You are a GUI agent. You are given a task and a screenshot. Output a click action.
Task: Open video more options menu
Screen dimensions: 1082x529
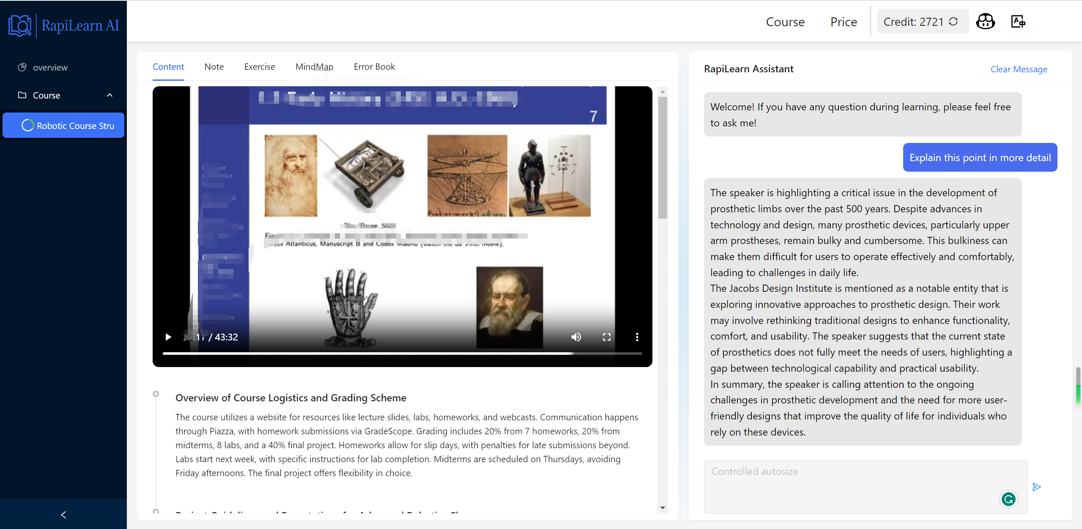click(x=637, y=337)
